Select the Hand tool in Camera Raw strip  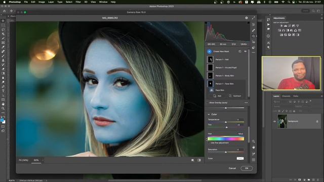(253, 147)
